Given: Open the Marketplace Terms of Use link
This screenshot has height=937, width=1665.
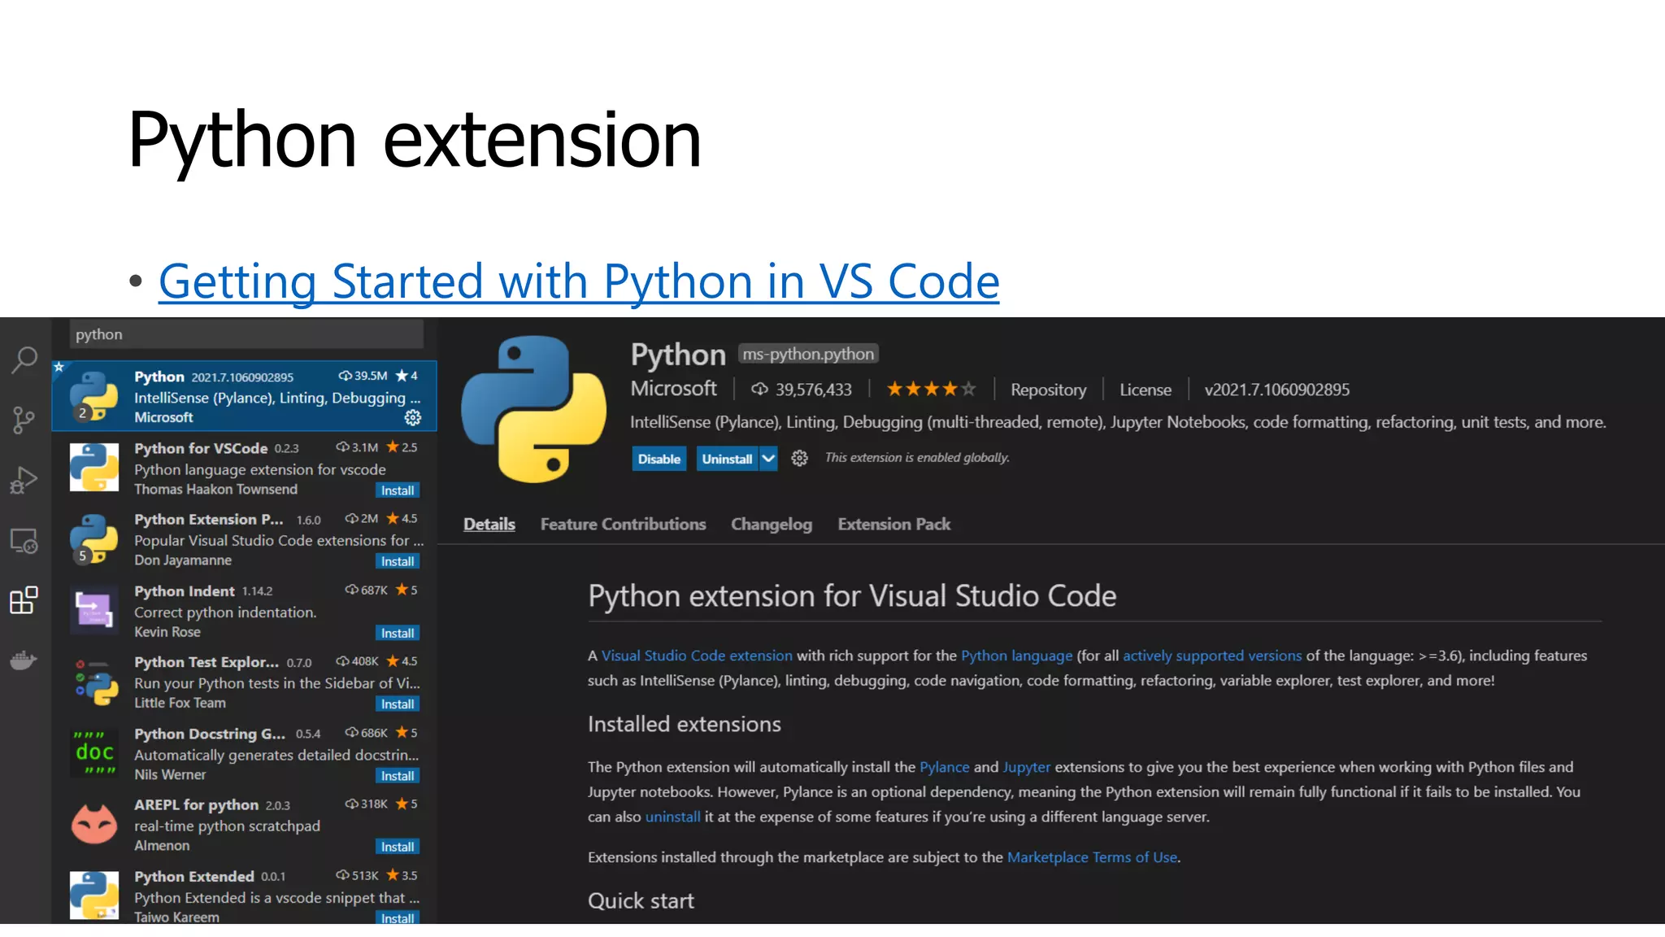Looking at the screenshot, I should point(1092,857).
